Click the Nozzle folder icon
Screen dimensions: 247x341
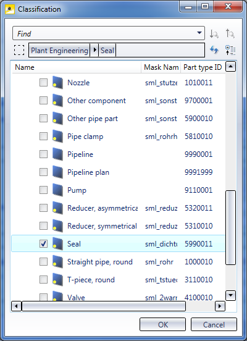pos(57,83)
